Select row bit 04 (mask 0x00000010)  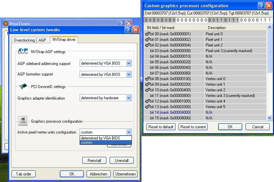tap(205, 56)
